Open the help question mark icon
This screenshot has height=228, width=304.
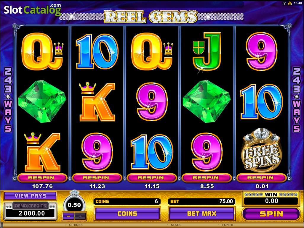tap(285, 3)
